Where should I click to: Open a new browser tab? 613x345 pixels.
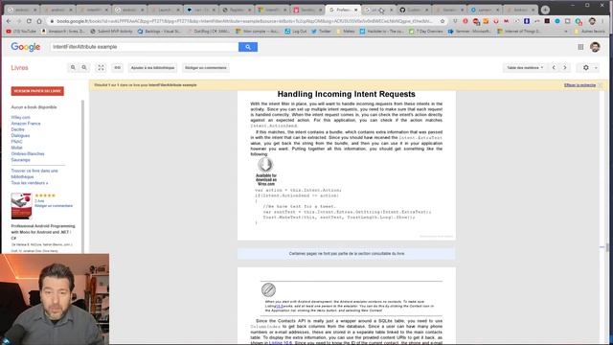click(545, 10)
